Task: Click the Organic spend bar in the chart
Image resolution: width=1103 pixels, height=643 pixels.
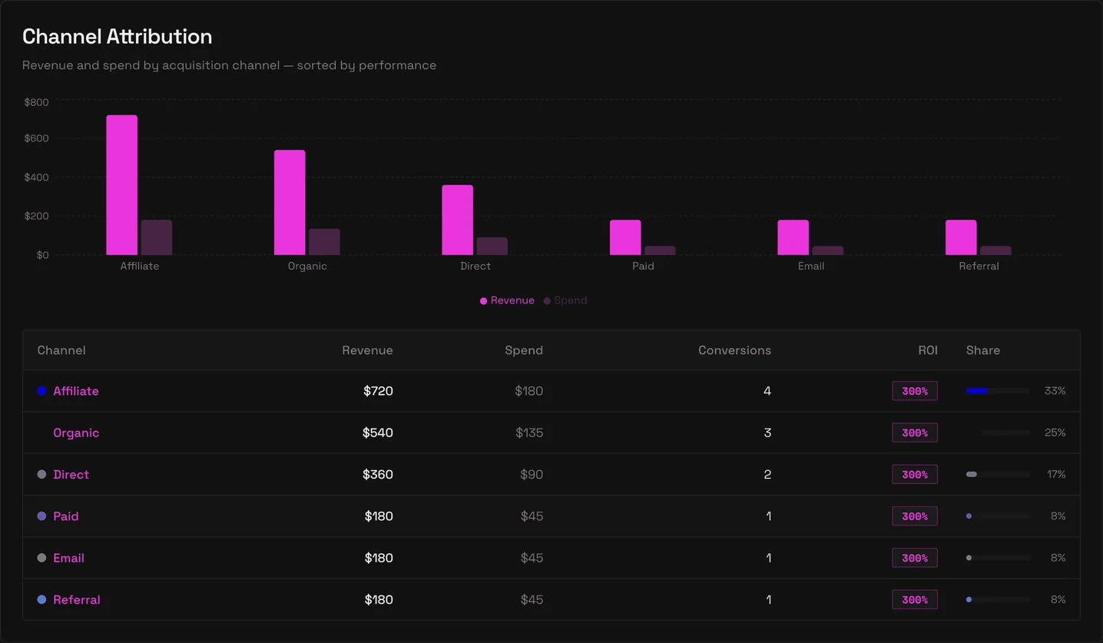Action: [x=324, y=242]
